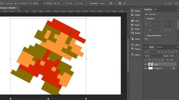This screenshot has width=179, height=100.
Task: Hide Layer 1 with its eye icon
Action: (145, 64)
